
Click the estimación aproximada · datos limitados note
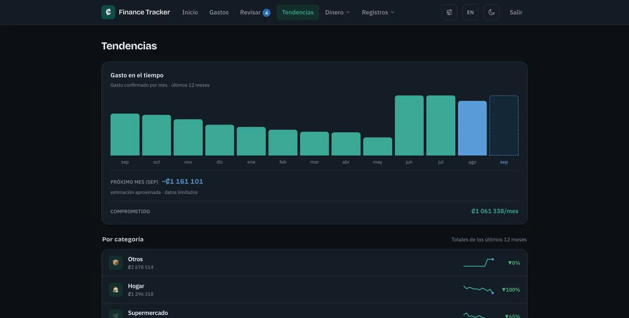tap(154, 192)
